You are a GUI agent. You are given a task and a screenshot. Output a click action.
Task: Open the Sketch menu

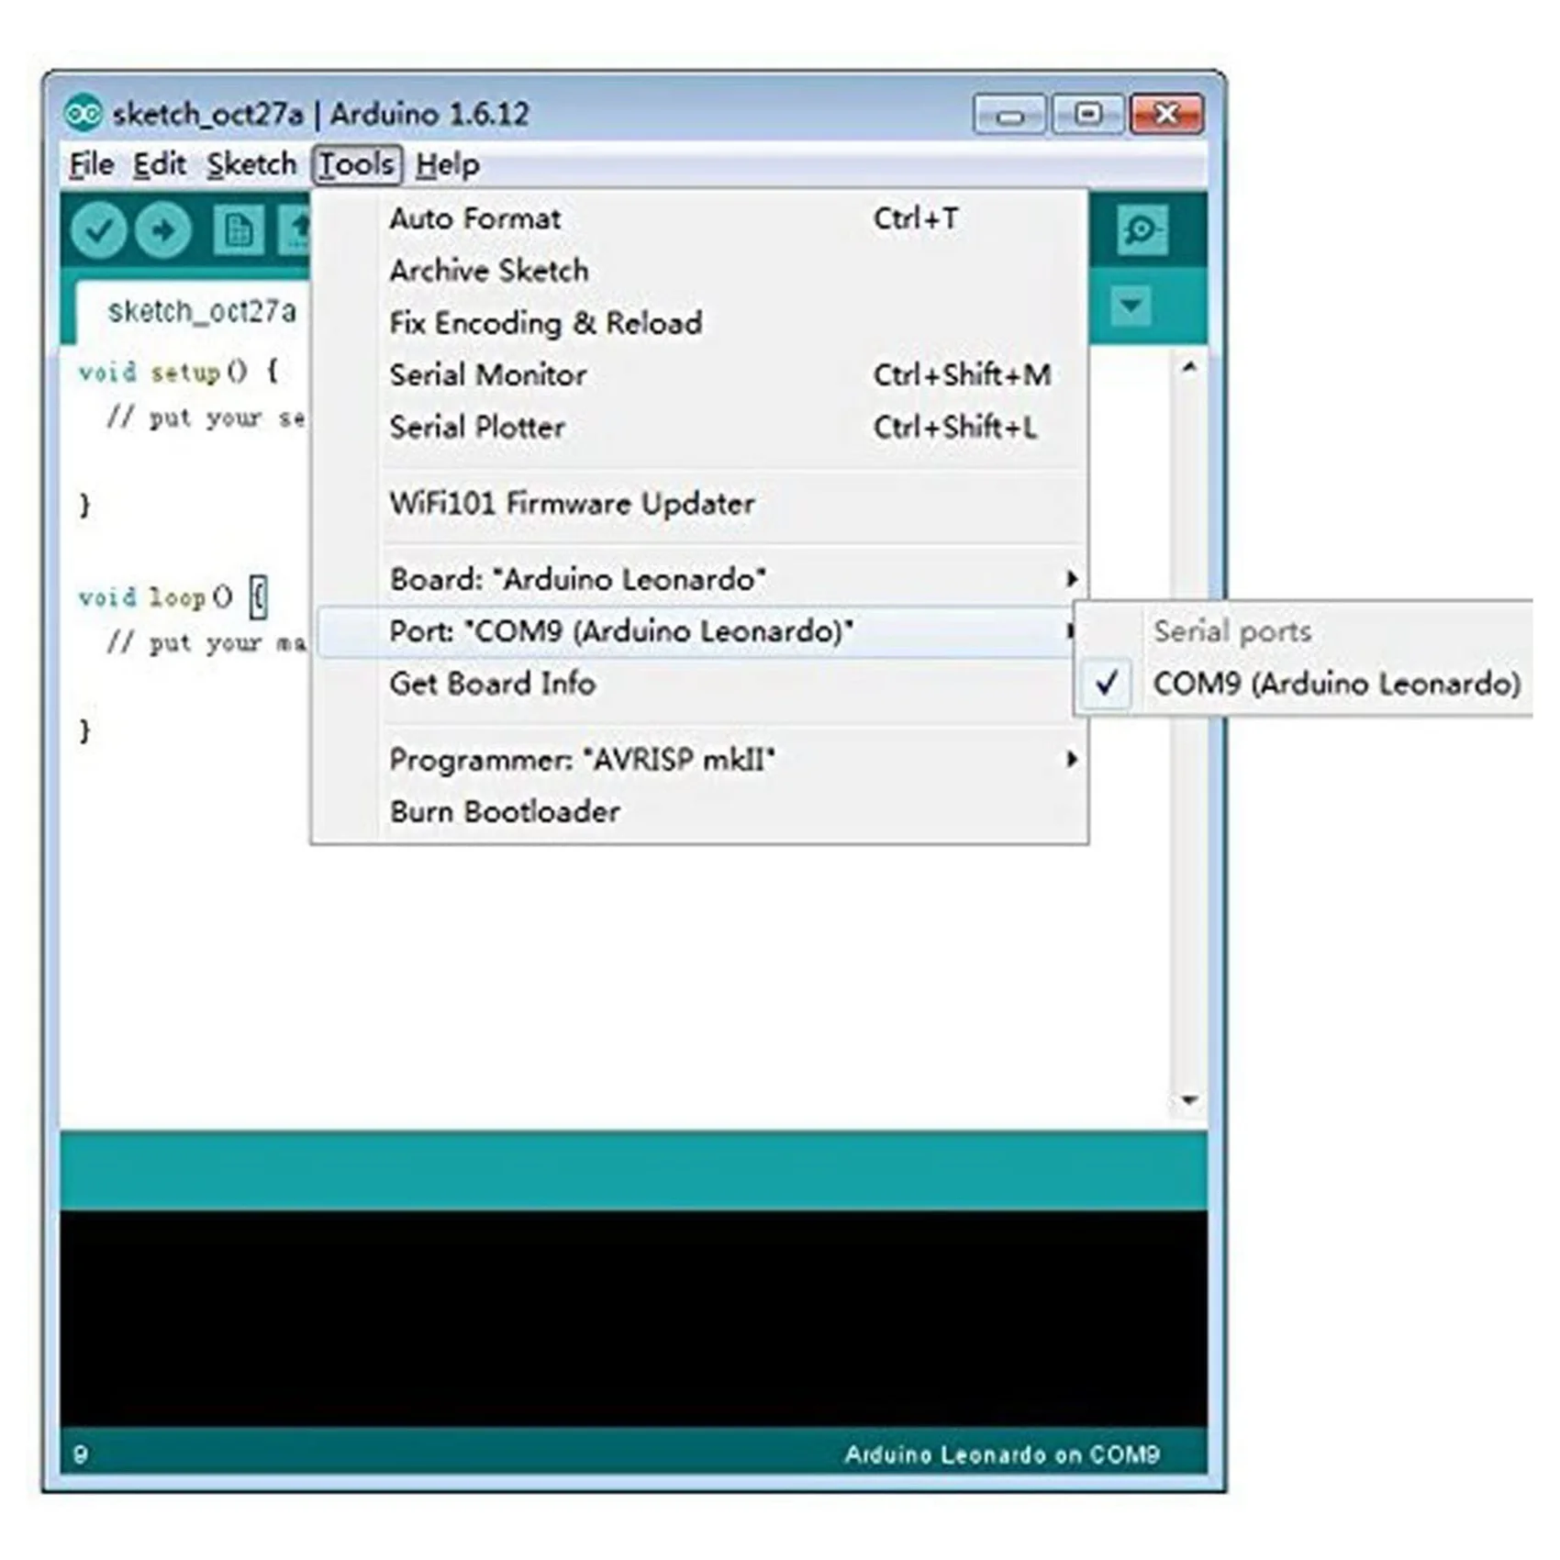(251, 165)
